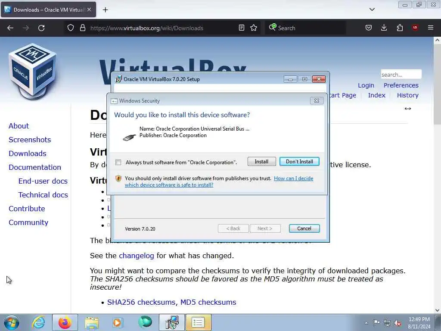The width and height of the screenshot is (441, 331).
Task: Open the Index wiki link
Action: click(377, 95)
